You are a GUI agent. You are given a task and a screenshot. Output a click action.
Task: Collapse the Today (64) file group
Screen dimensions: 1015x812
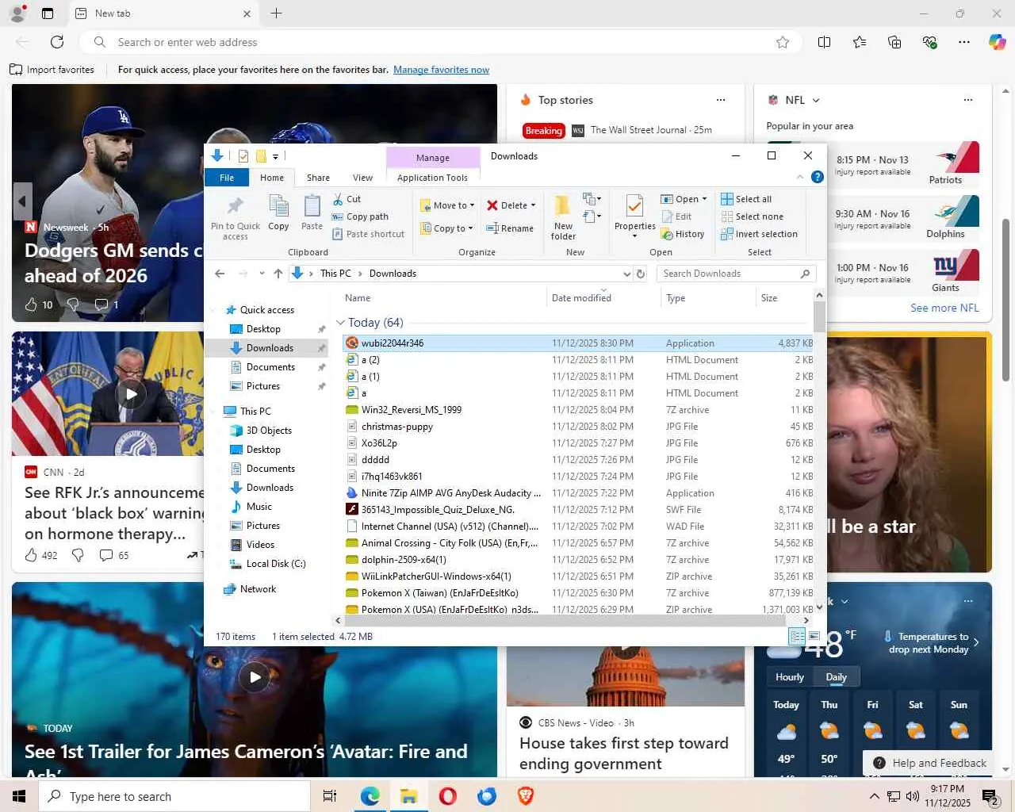[x=341, y=323]
